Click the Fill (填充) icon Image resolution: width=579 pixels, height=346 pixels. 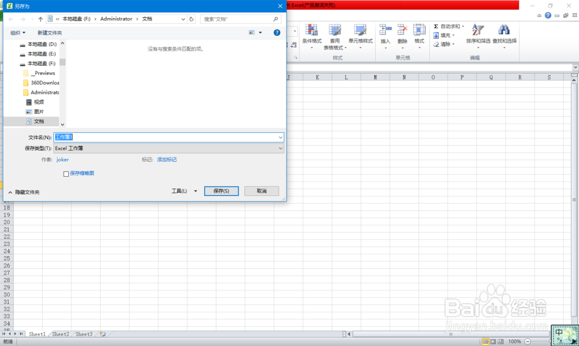point(436,35)
